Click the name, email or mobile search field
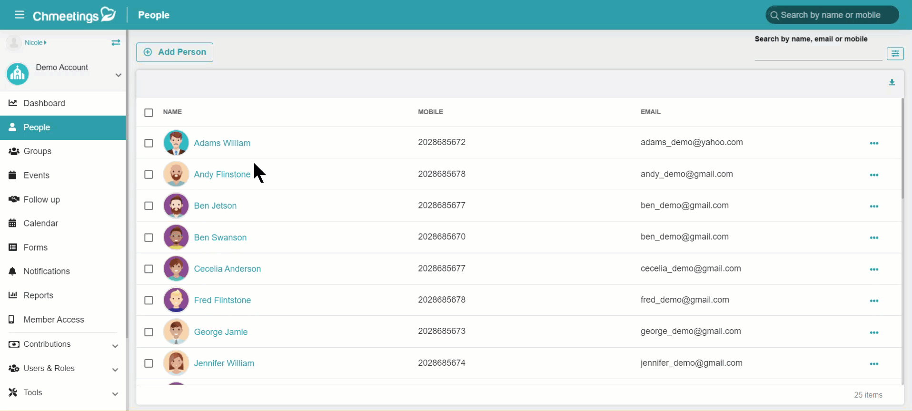 tap(818, 53)
